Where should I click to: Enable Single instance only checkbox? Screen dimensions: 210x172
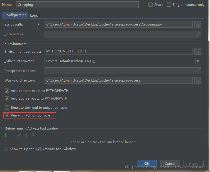pyautogui.click(x=169, y=5)
